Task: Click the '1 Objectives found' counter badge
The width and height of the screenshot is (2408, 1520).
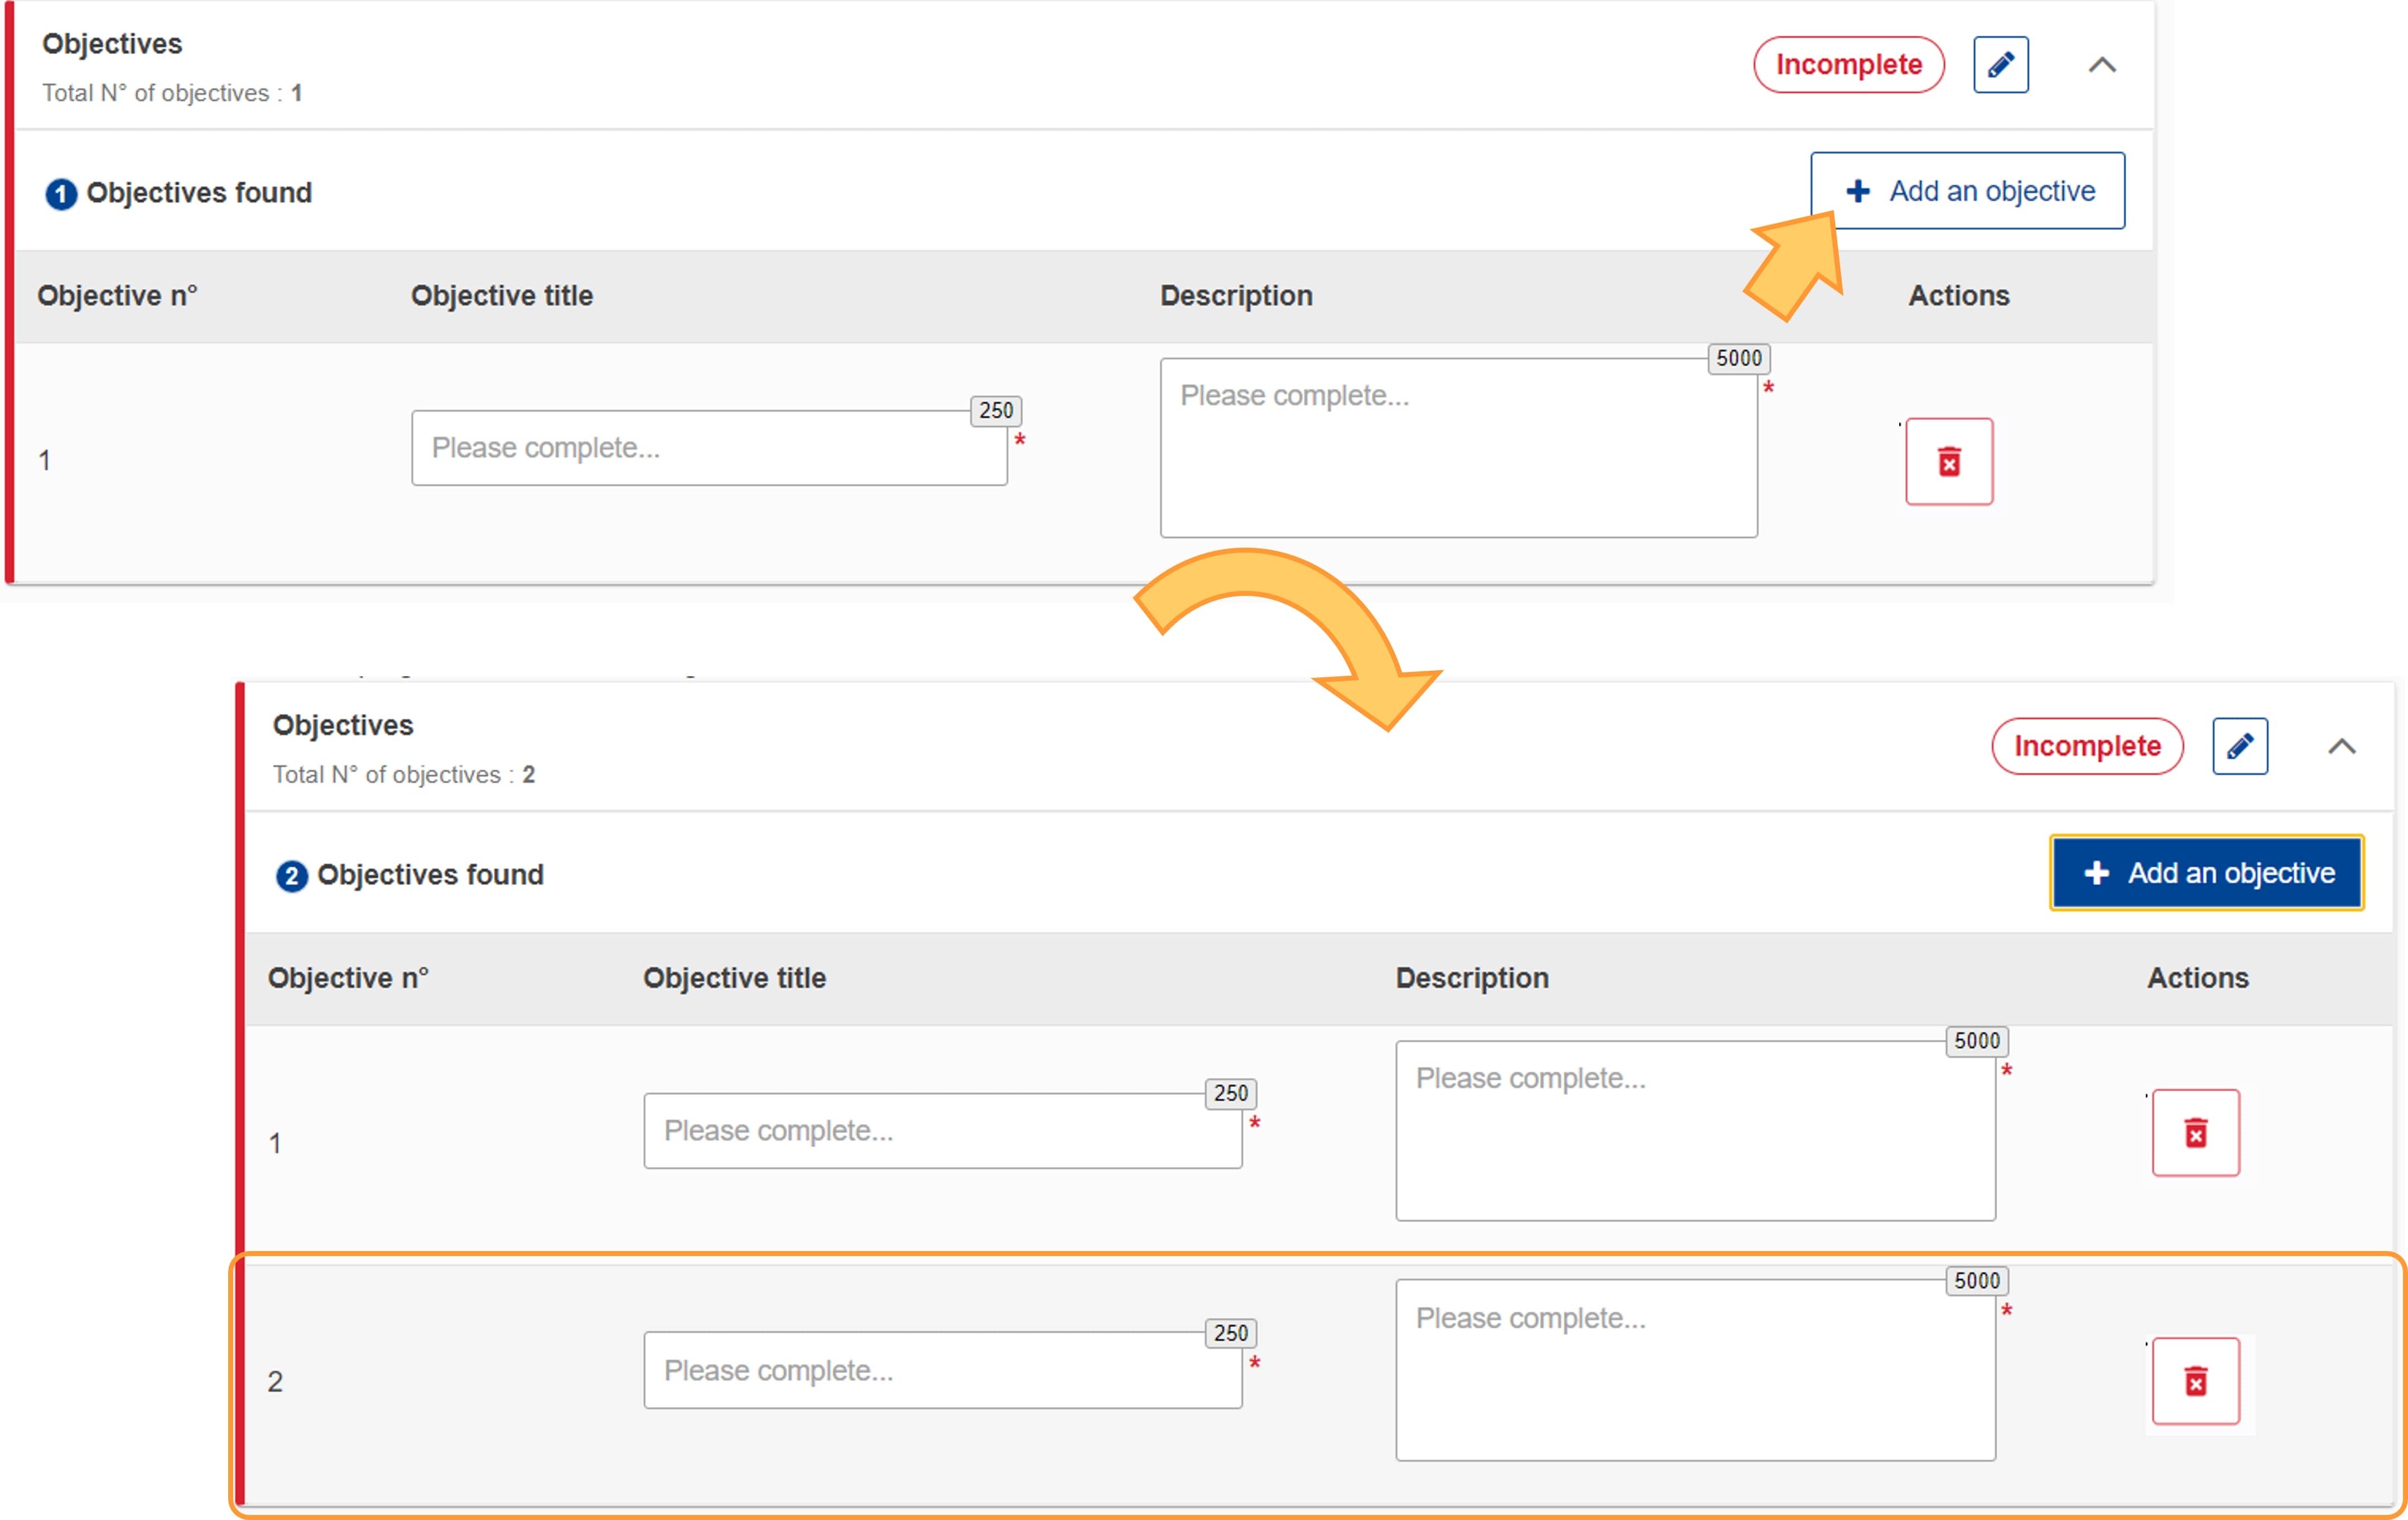Action: click(60, 193)
